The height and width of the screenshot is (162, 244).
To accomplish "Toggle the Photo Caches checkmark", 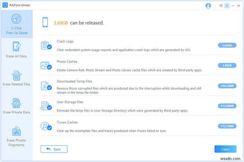I will 49,67.
